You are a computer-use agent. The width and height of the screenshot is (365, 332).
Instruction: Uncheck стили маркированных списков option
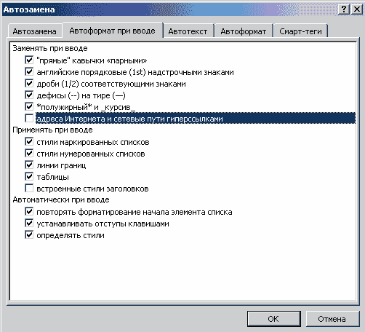29,141
